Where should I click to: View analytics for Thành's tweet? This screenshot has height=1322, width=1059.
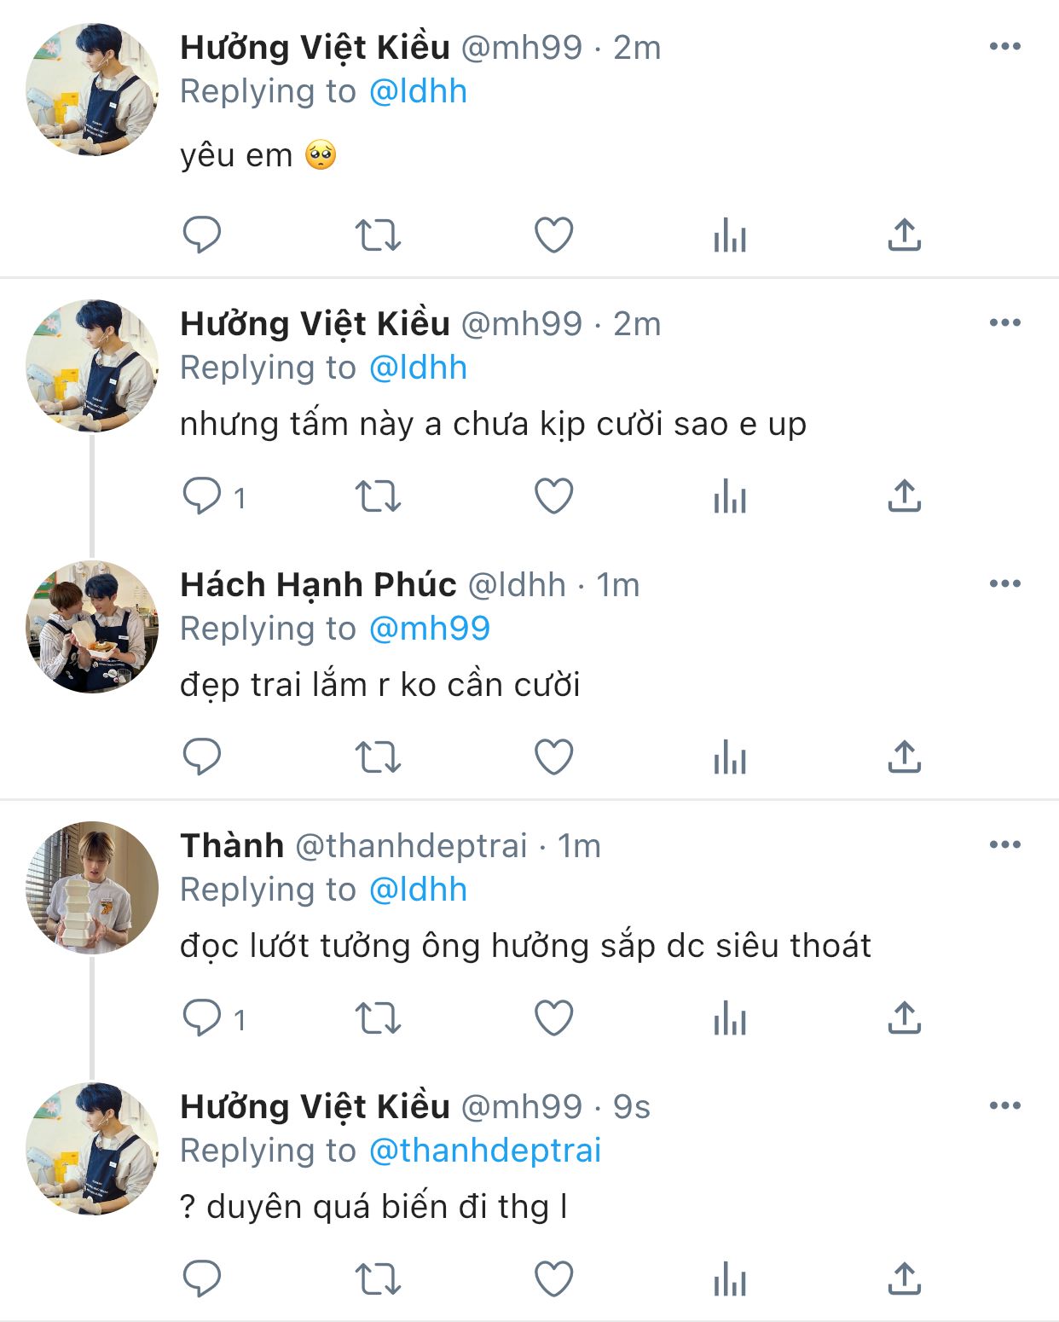tap(729, 1018)
